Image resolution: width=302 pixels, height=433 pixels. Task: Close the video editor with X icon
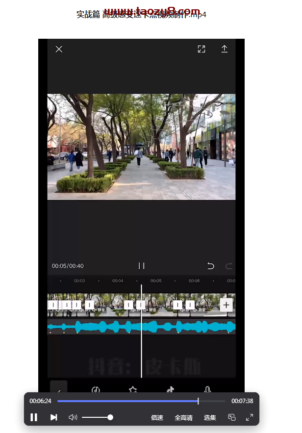[x=59, y=49]
